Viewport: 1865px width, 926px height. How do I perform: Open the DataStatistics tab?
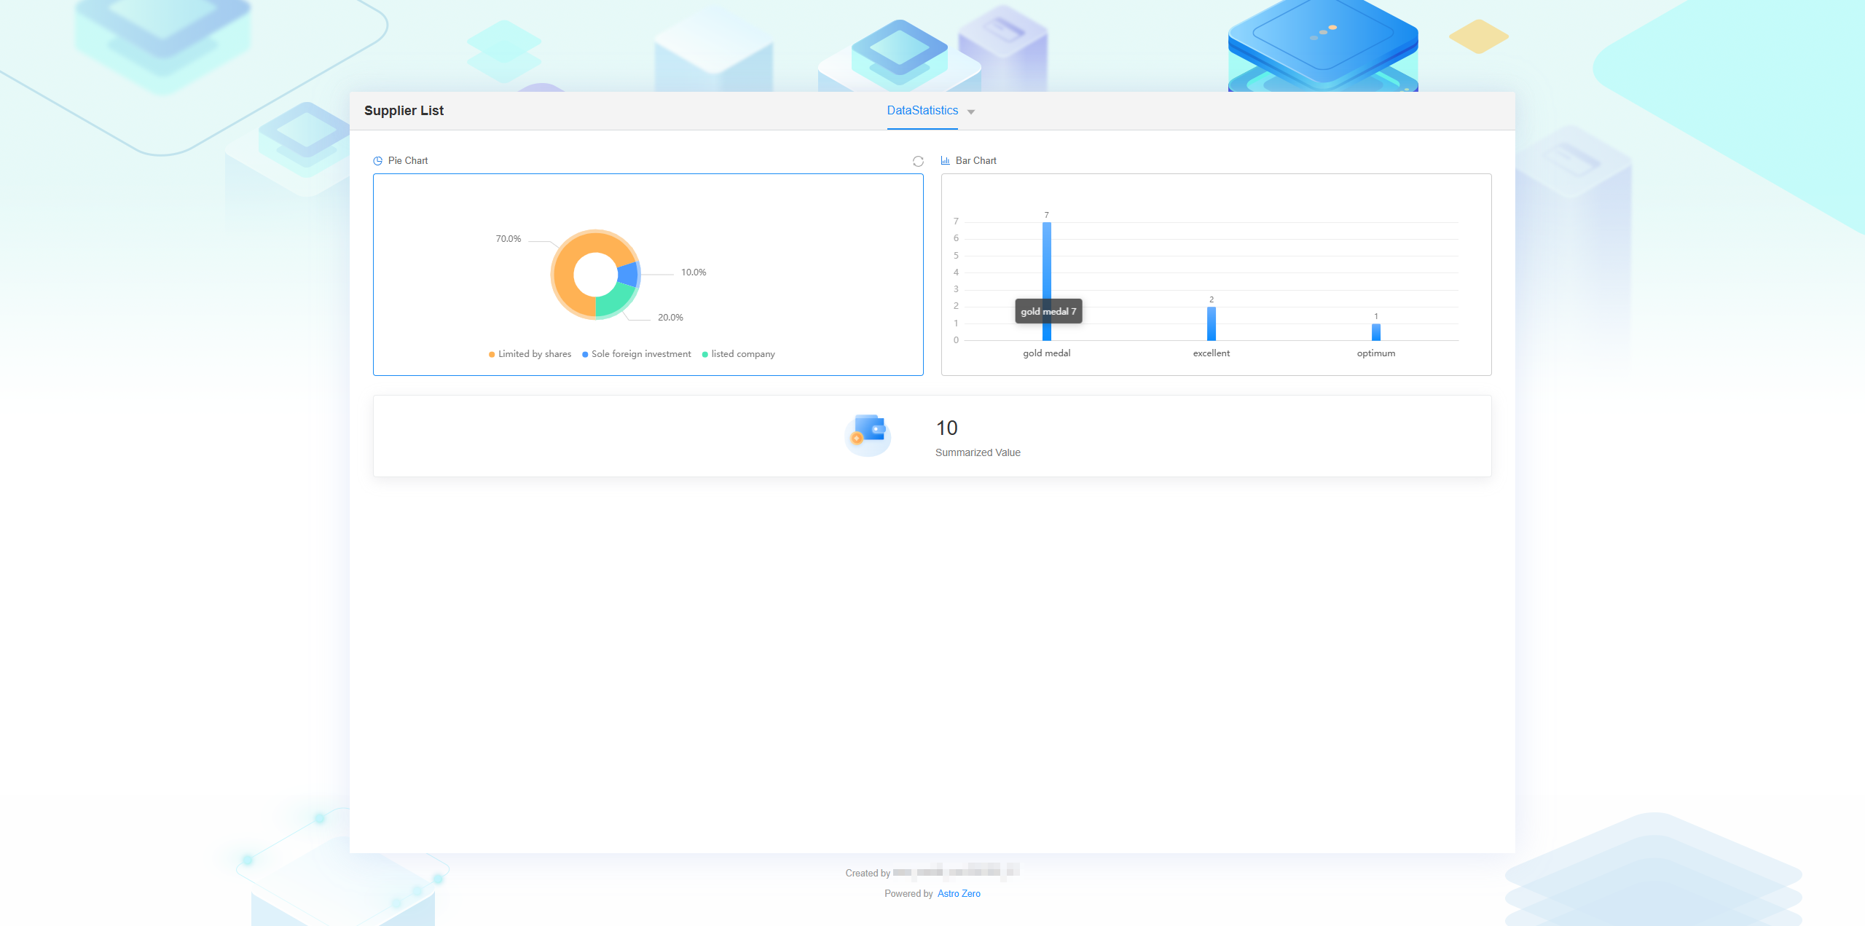coord(922,110)
